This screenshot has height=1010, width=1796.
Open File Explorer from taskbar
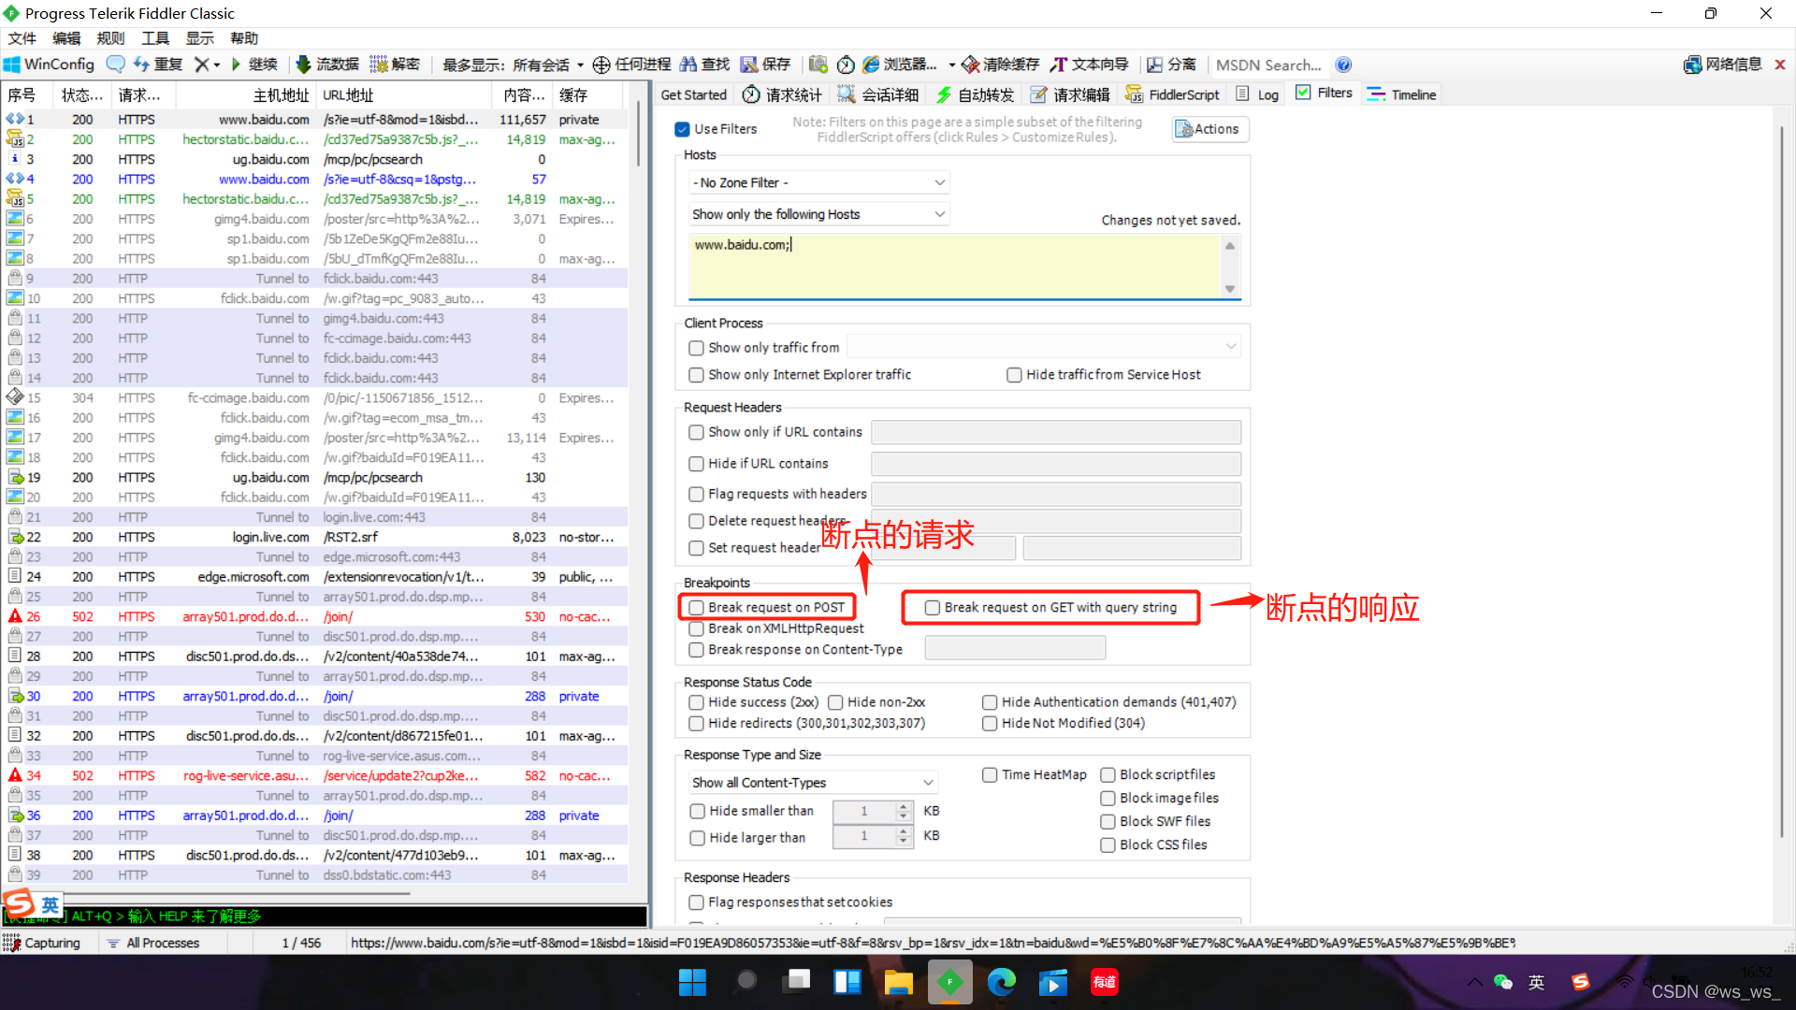click(898, 982)
